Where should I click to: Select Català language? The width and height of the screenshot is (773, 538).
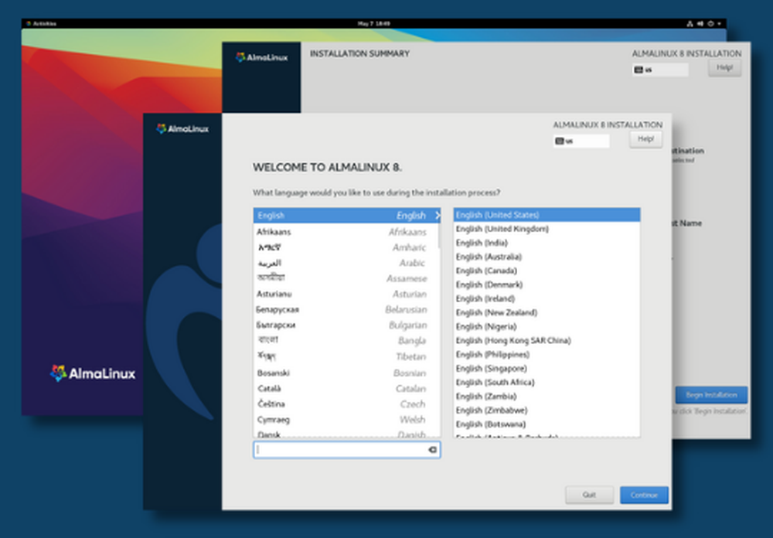347,389
